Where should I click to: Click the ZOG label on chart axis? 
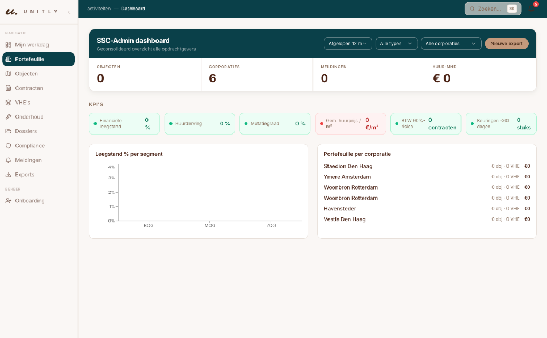click(x=271, y=226)
